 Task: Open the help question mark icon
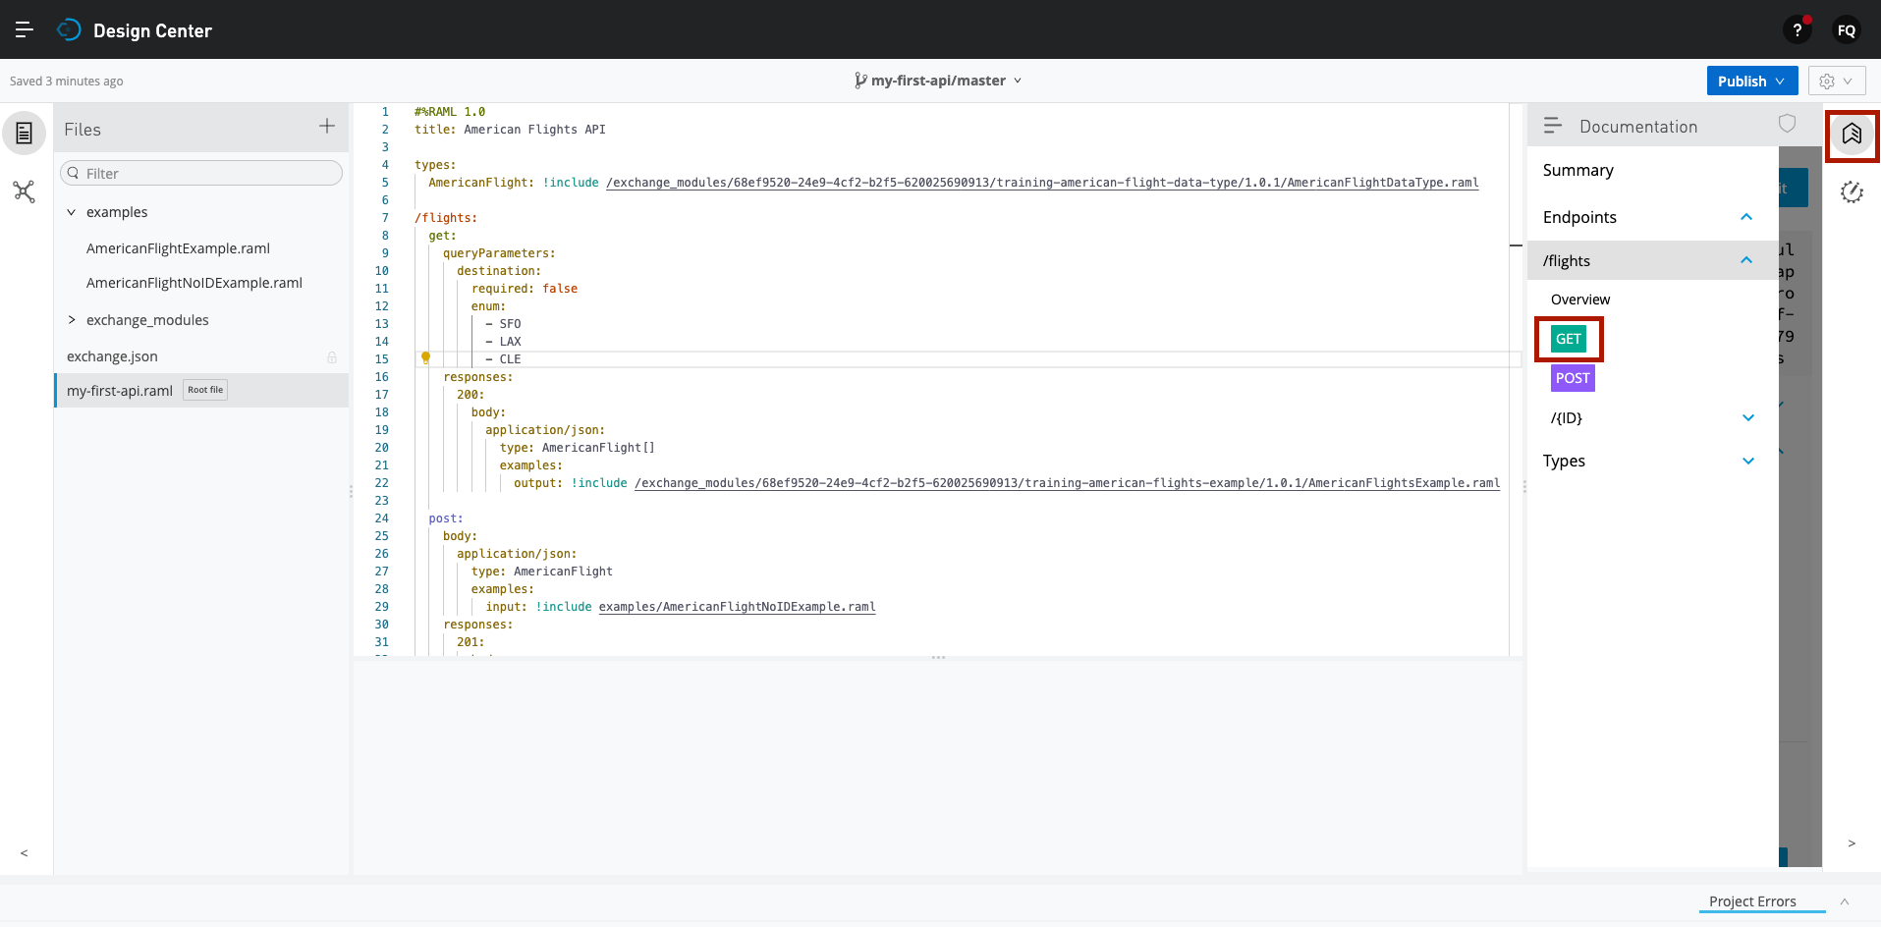point(1797,30)
